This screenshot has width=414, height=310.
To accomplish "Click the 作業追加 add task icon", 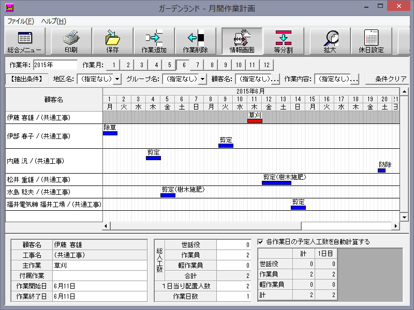I will click(154, 41).
